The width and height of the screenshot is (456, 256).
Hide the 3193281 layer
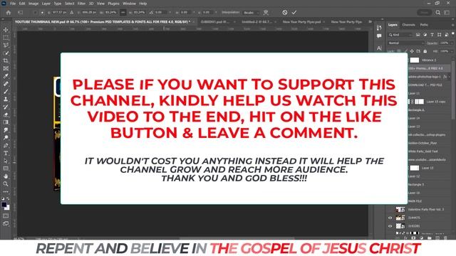(x=390, y=226)
